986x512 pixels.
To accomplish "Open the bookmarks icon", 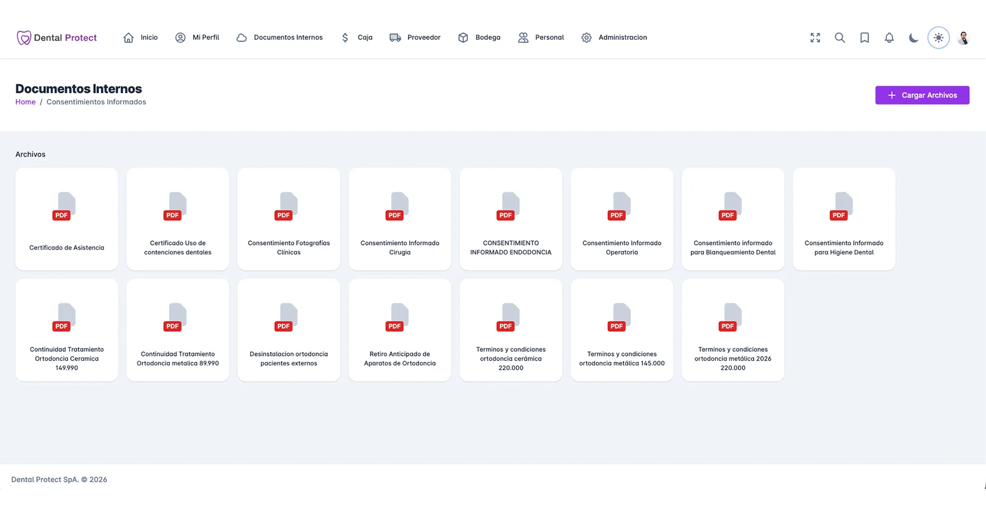I will 864,37.
